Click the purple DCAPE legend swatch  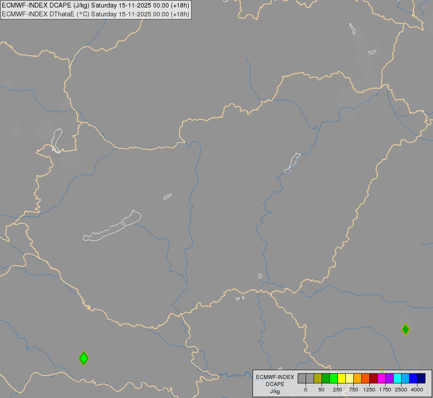389,378
